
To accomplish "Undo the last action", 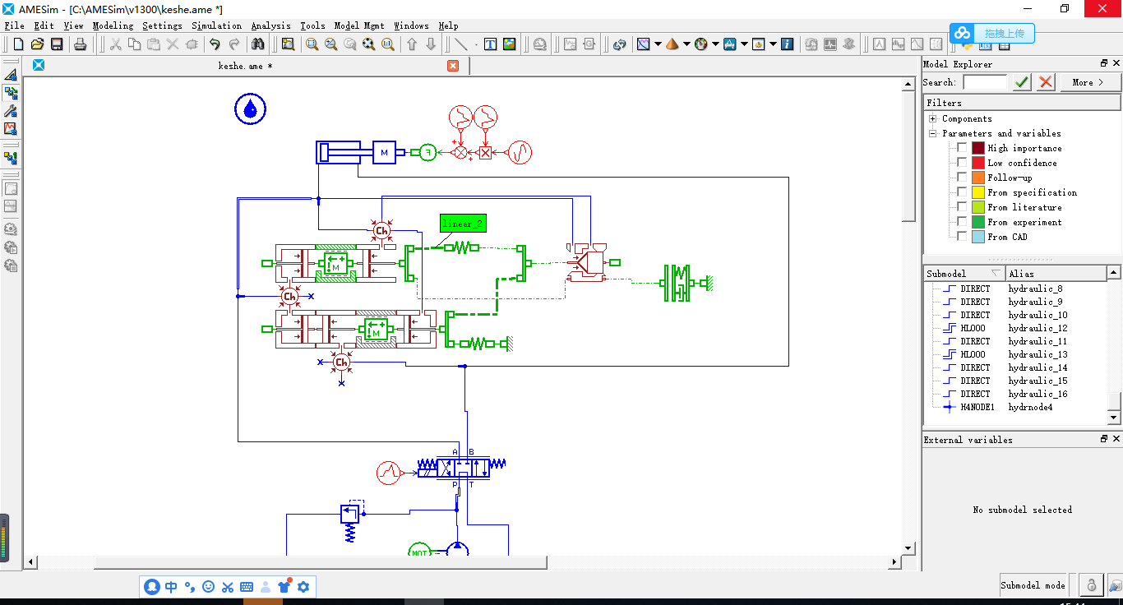I will point(215,44).
